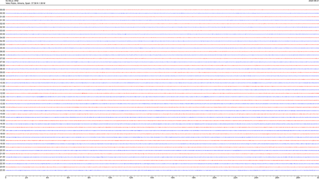Select the 19:00 trace time label

[x=2, y=141]
